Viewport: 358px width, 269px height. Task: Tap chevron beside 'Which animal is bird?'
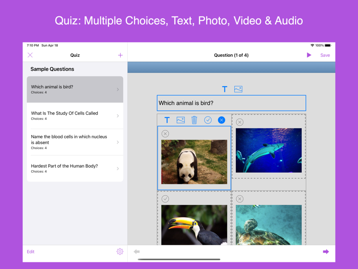pyautogui.click(x=118, y=90)
